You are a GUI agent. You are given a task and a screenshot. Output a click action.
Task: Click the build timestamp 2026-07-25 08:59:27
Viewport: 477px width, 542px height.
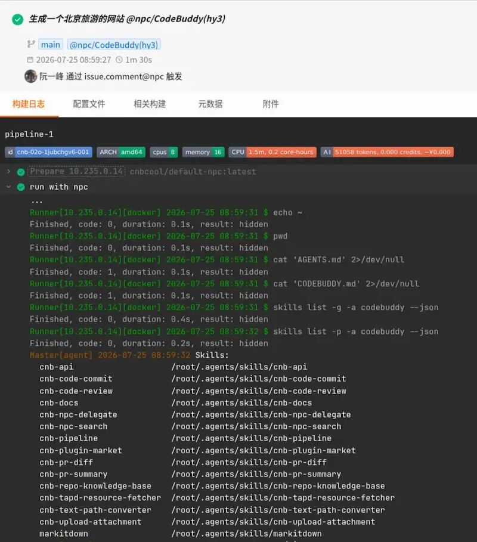(x=73, y=60)
